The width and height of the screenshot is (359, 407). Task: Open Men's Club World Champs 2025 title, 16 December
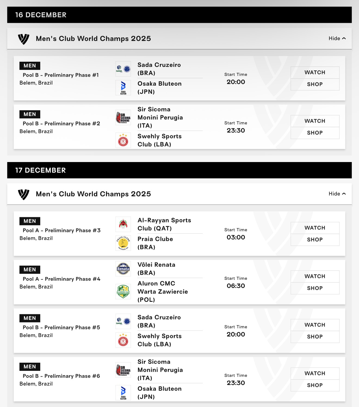[93, 39]
